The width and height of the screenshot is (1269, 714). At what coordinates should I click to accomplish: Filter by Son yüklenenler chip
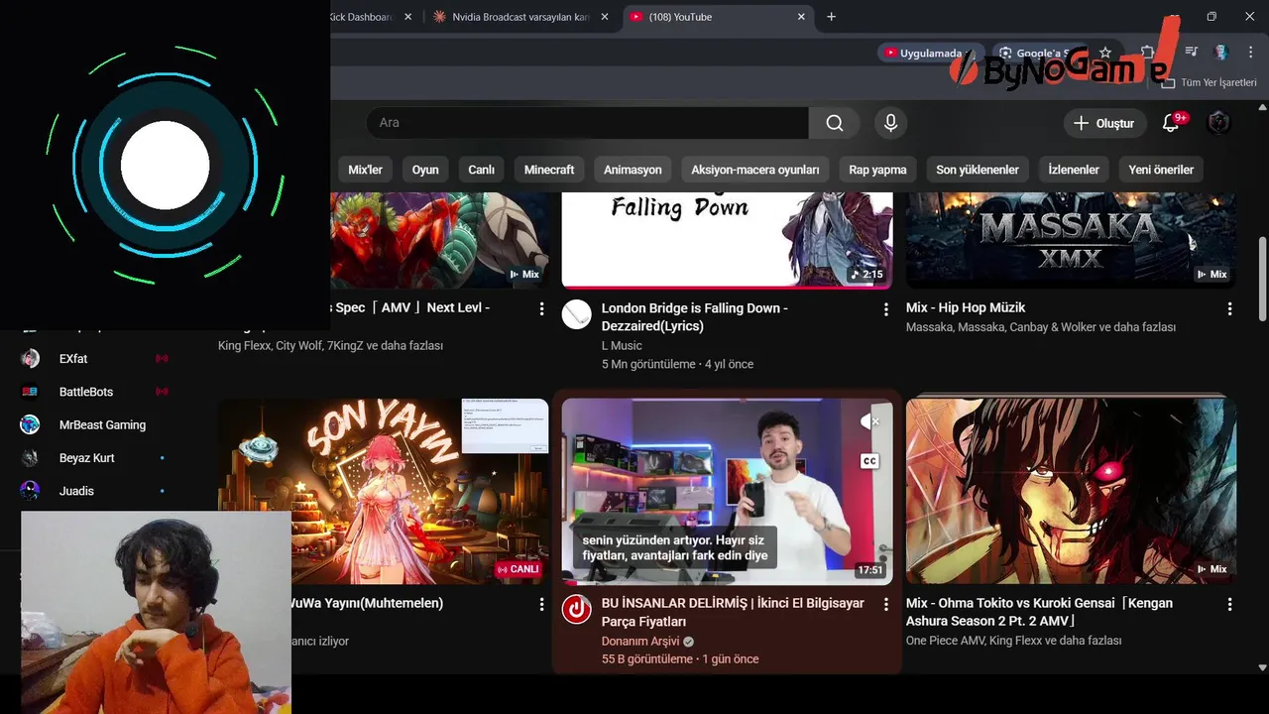(978, 170)
